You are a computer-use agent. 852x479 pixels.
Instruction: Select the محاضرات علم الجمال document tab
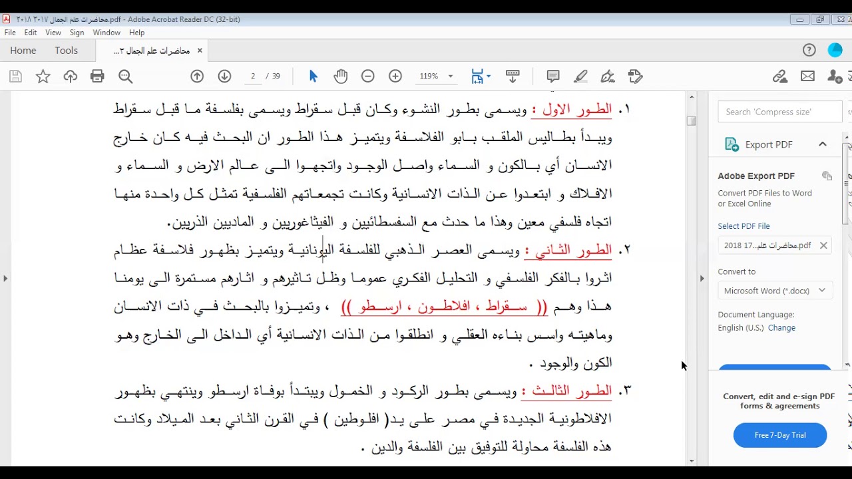click(x=152, y=51)
